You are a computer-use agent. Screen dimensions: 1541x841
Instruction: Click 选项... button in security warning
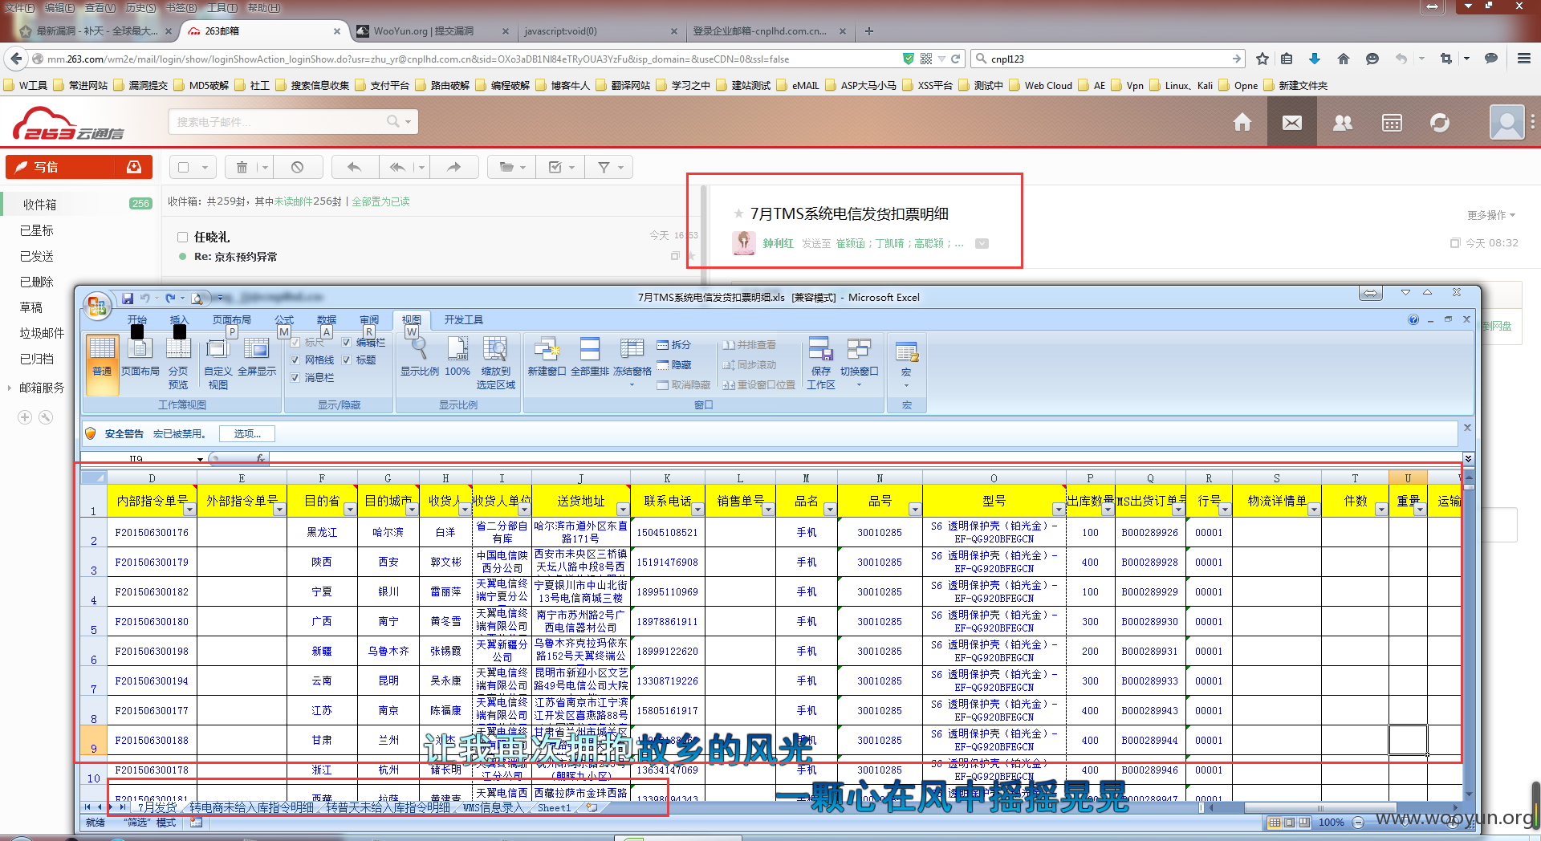247,433
